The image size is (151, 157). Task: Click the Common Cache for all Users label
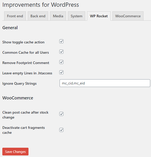[x=26, y=52]
